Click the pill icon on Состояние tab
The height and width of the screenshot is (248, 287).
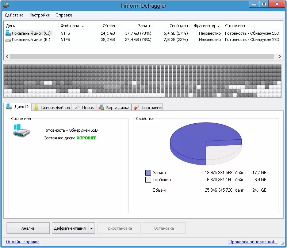(137, 107)
